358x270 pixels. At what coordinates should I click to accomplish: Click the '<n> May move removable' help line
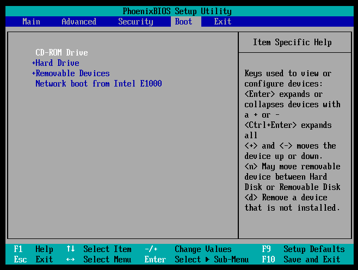pyautogui.click(x=292, y=167)
